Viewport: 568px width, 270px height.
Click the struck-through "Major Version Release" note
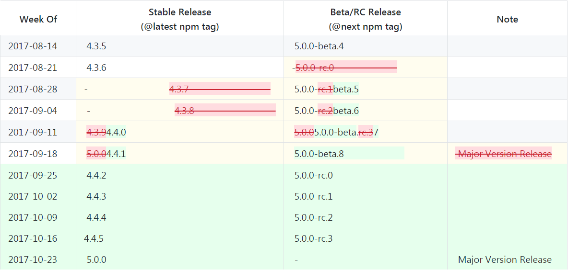[504, 154]
